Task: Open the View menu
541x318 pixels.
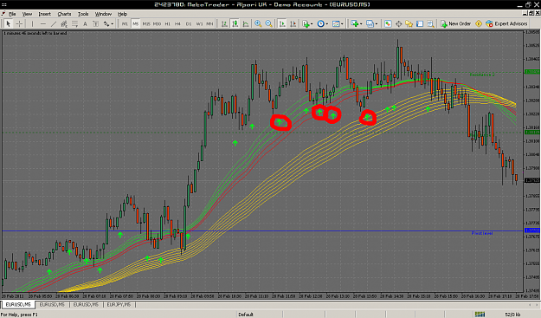Action: point(27,14)
